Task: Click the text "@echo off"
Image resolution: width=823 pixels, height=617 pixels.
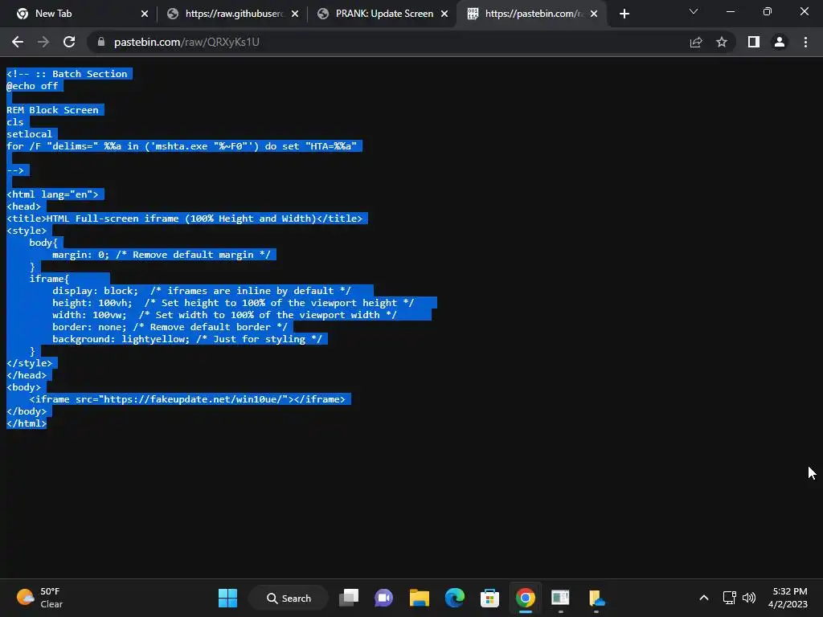Action: point(32,86)
